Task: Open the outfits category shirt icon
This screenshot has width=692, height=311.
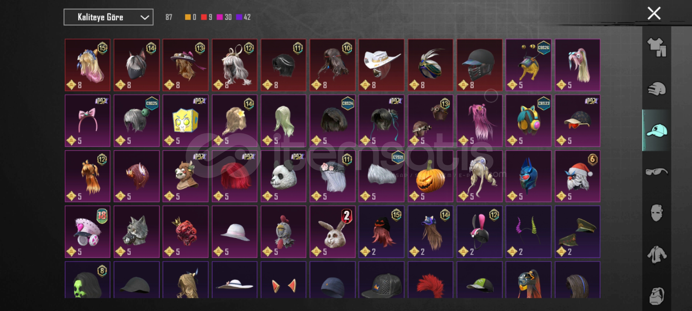Action: click(657, 47)
